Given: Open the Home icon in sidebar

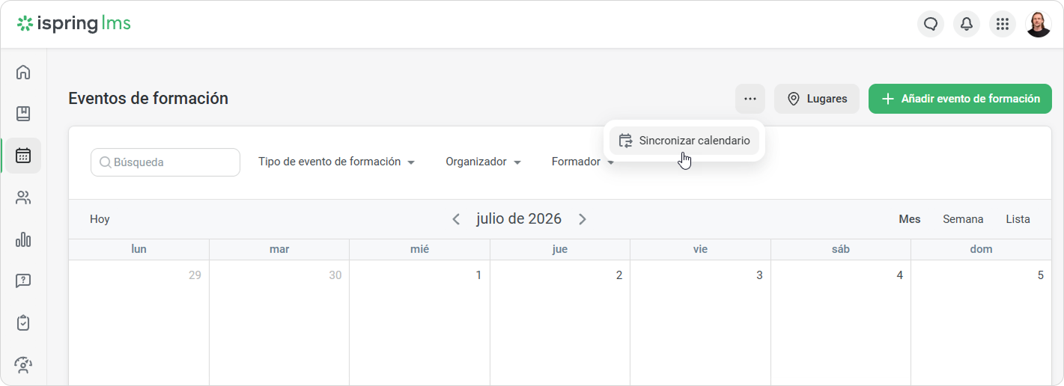Looking at the screenshot, I should pos(23,73).
